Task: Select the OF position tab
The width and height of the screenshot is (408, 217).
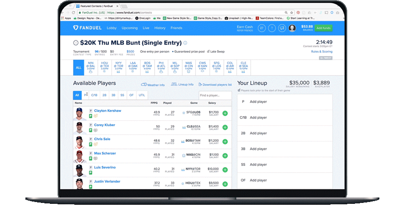Action: tap(131, 95)
